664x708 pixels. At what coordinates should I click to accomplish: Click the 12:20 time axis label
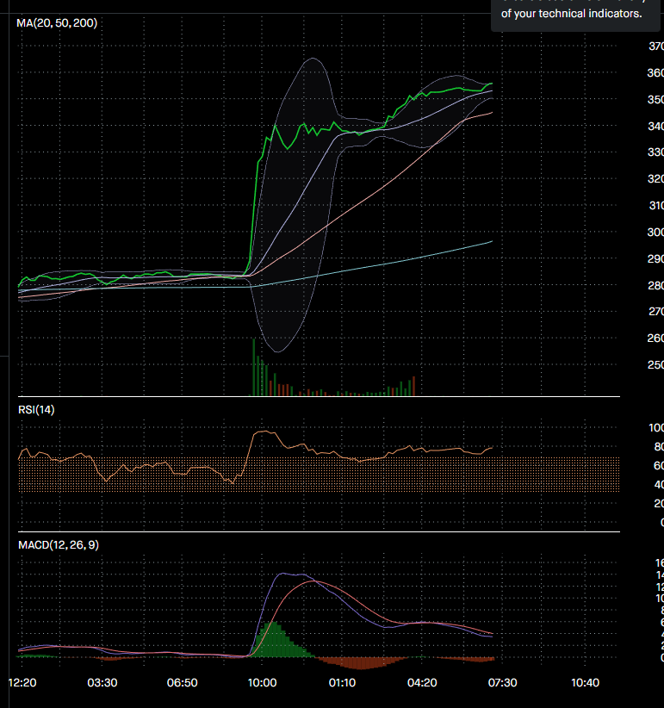point(22,682)
